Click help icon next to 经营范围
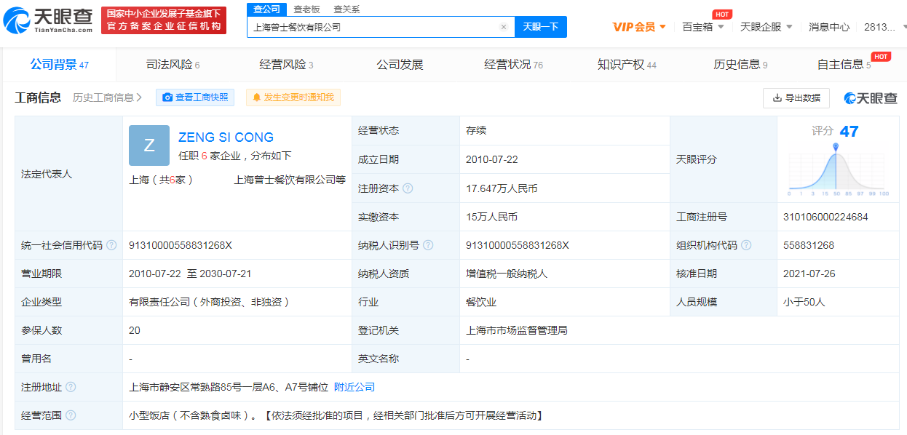The height and width of the screenshot is (435, 907). point(71,415)
